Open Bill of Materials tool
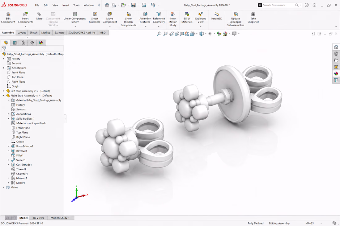 187,18
